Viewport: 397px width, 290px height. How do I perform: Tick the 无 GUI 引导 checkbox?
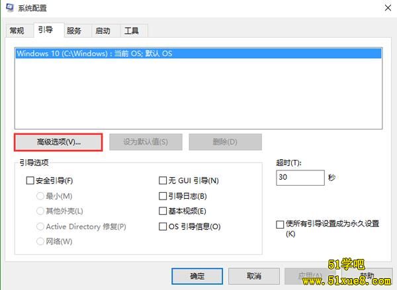pos(163,180)
